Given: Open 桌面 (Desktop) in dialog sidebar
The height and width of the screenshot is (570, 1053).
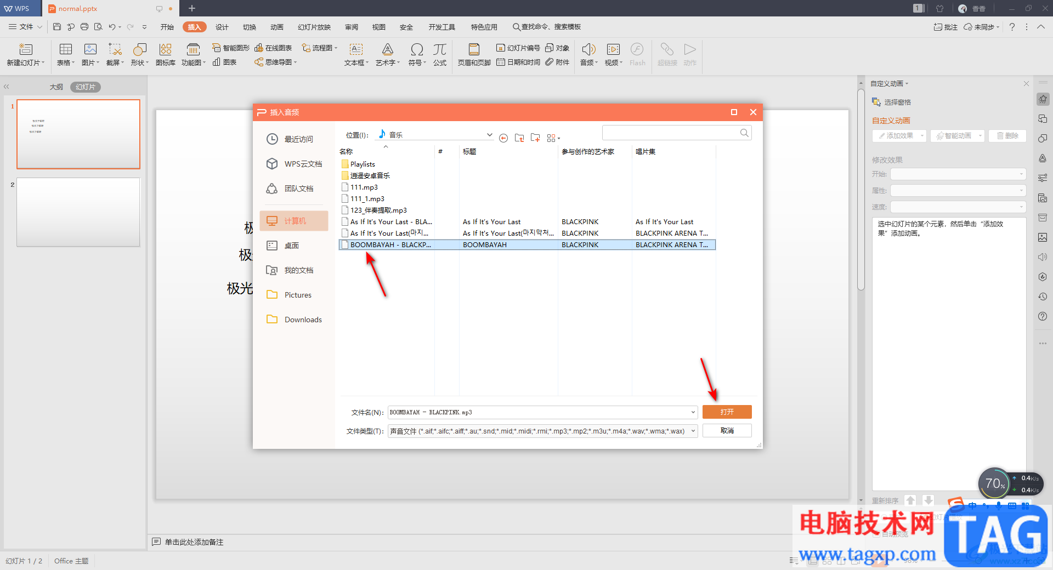Looking at the screenshot, I should (294, 246).
